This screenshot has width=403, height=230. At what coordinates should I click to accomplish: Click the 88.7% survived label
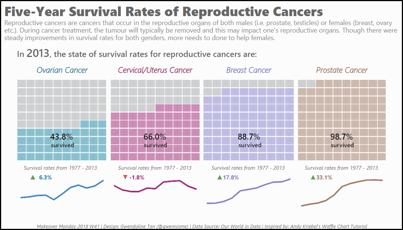pos(249,140)
